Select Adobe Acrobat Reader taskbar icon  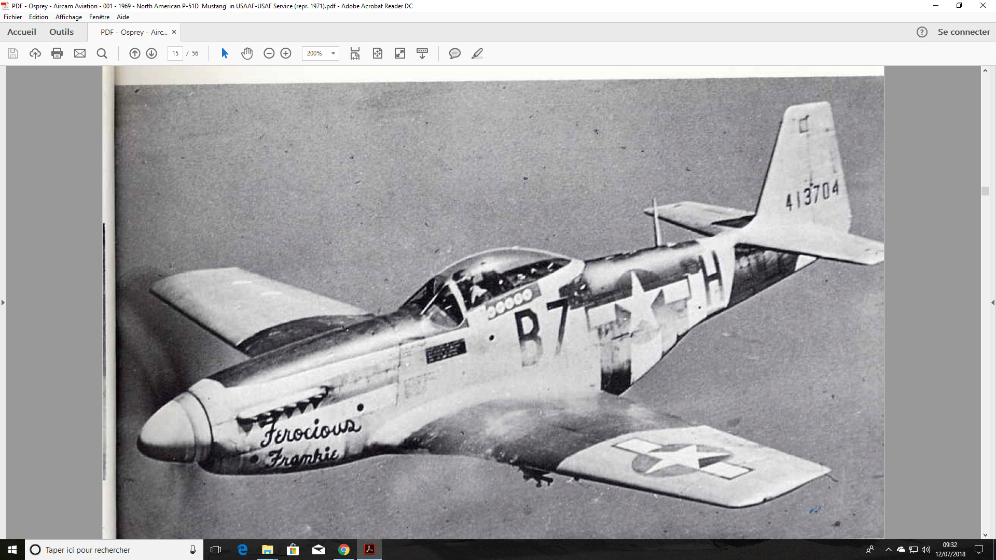tap(369, 550)
